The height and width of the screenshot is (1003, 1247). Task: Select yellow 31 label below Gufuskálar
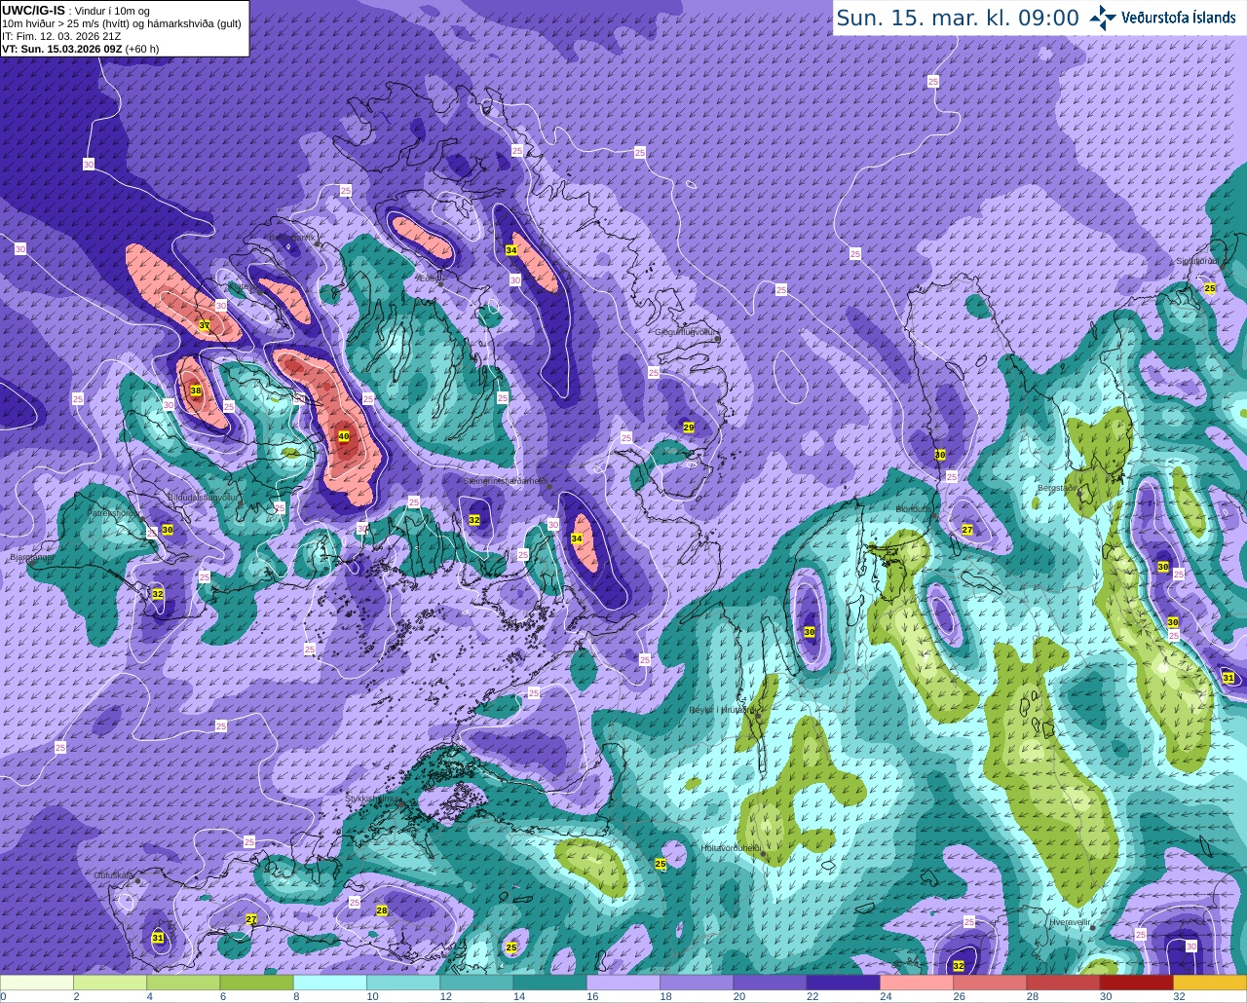(x=158, y=938)
